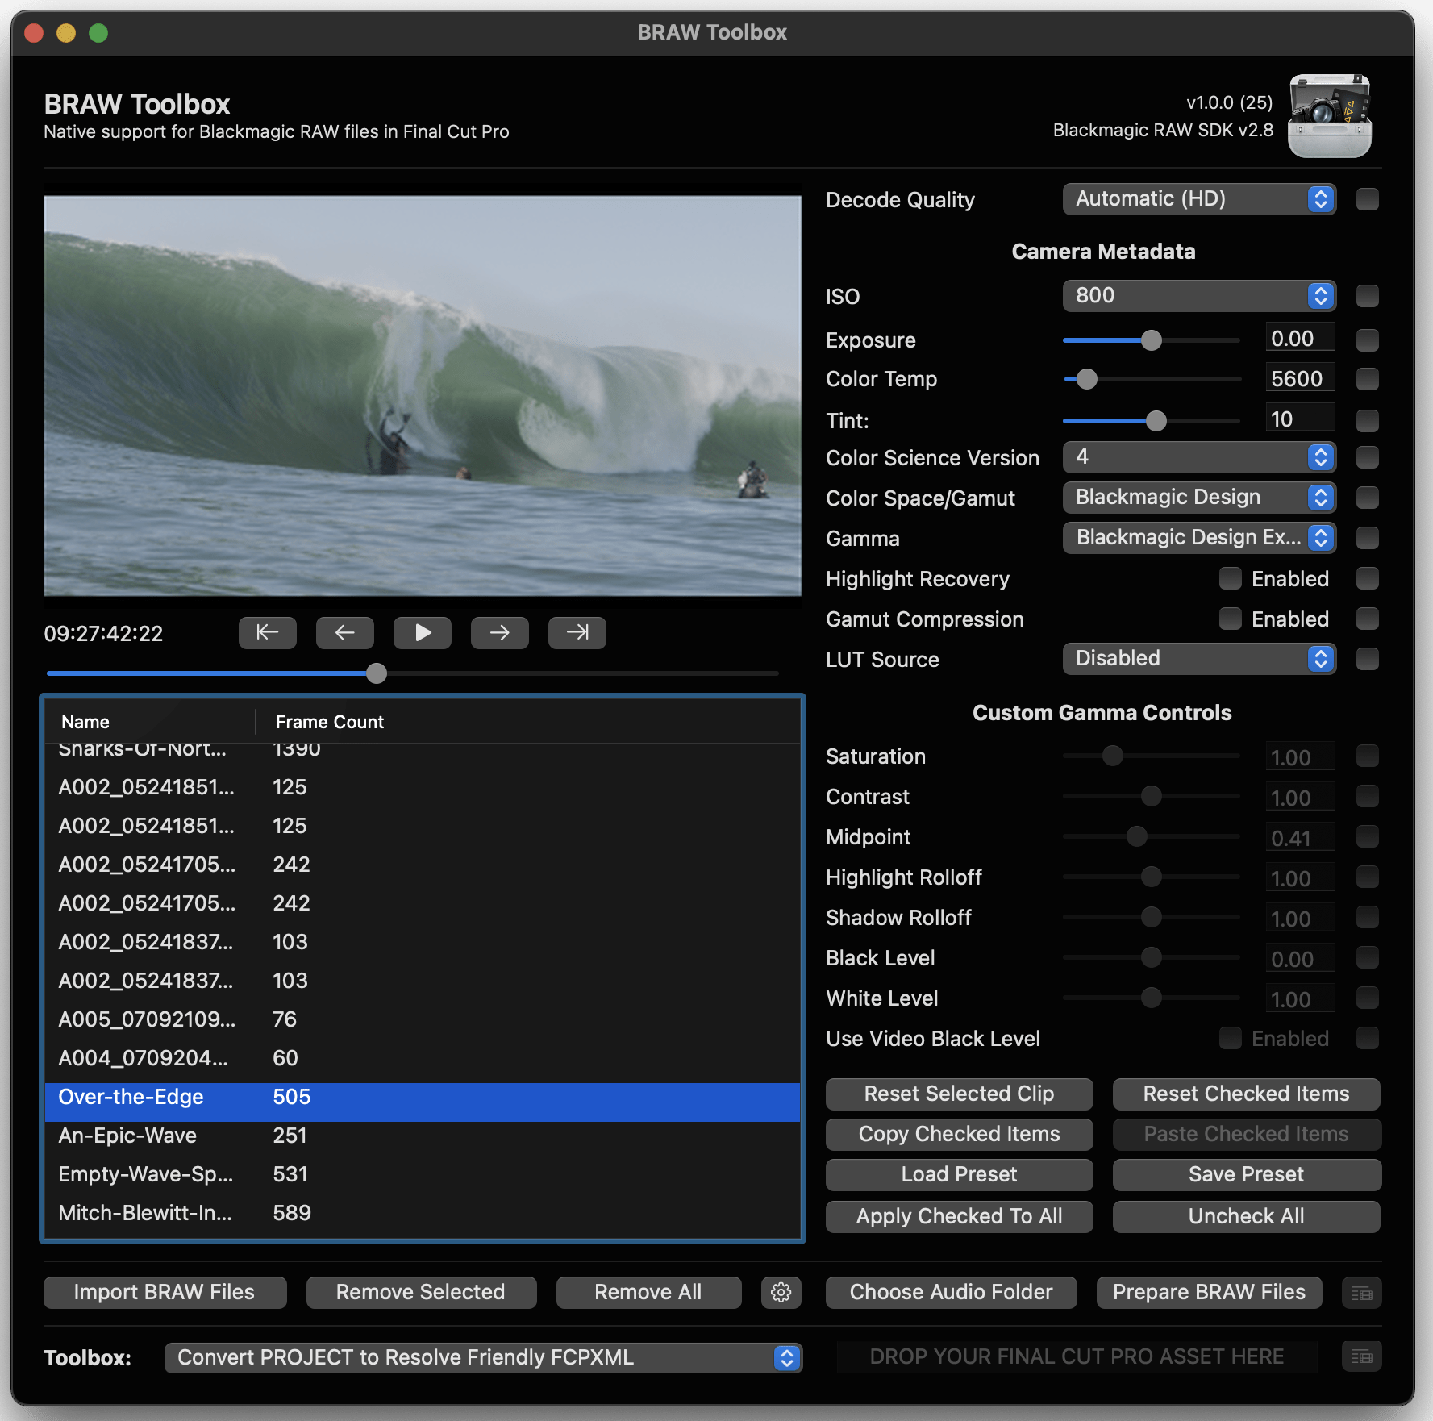Step back one frame using the left arrow icon
This screenshot has width=1433, height=1421.
[344, 632]
